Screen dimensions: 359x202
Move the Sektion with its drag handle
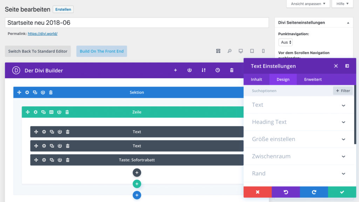(x=19, y=92)
